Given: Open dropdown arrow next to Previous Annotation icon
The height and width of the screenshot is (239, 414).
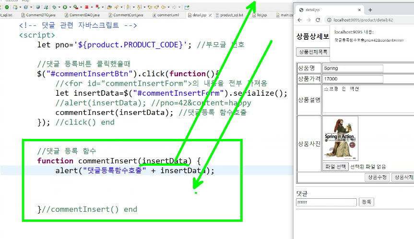Looking at the screenshot, I should (144, 7).
